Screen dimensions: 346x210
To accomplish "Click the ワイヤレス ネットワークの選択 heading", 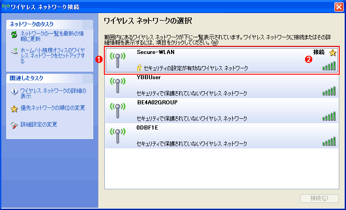I will 148,21.
